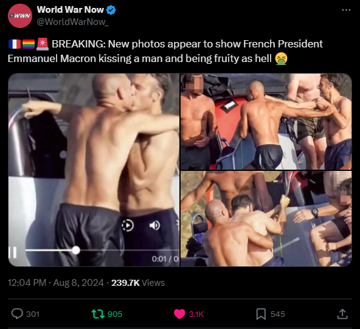Open the reply comment icon
This screenshot has width=360, height=329.
pyautogui.click(x=17, y=314)
